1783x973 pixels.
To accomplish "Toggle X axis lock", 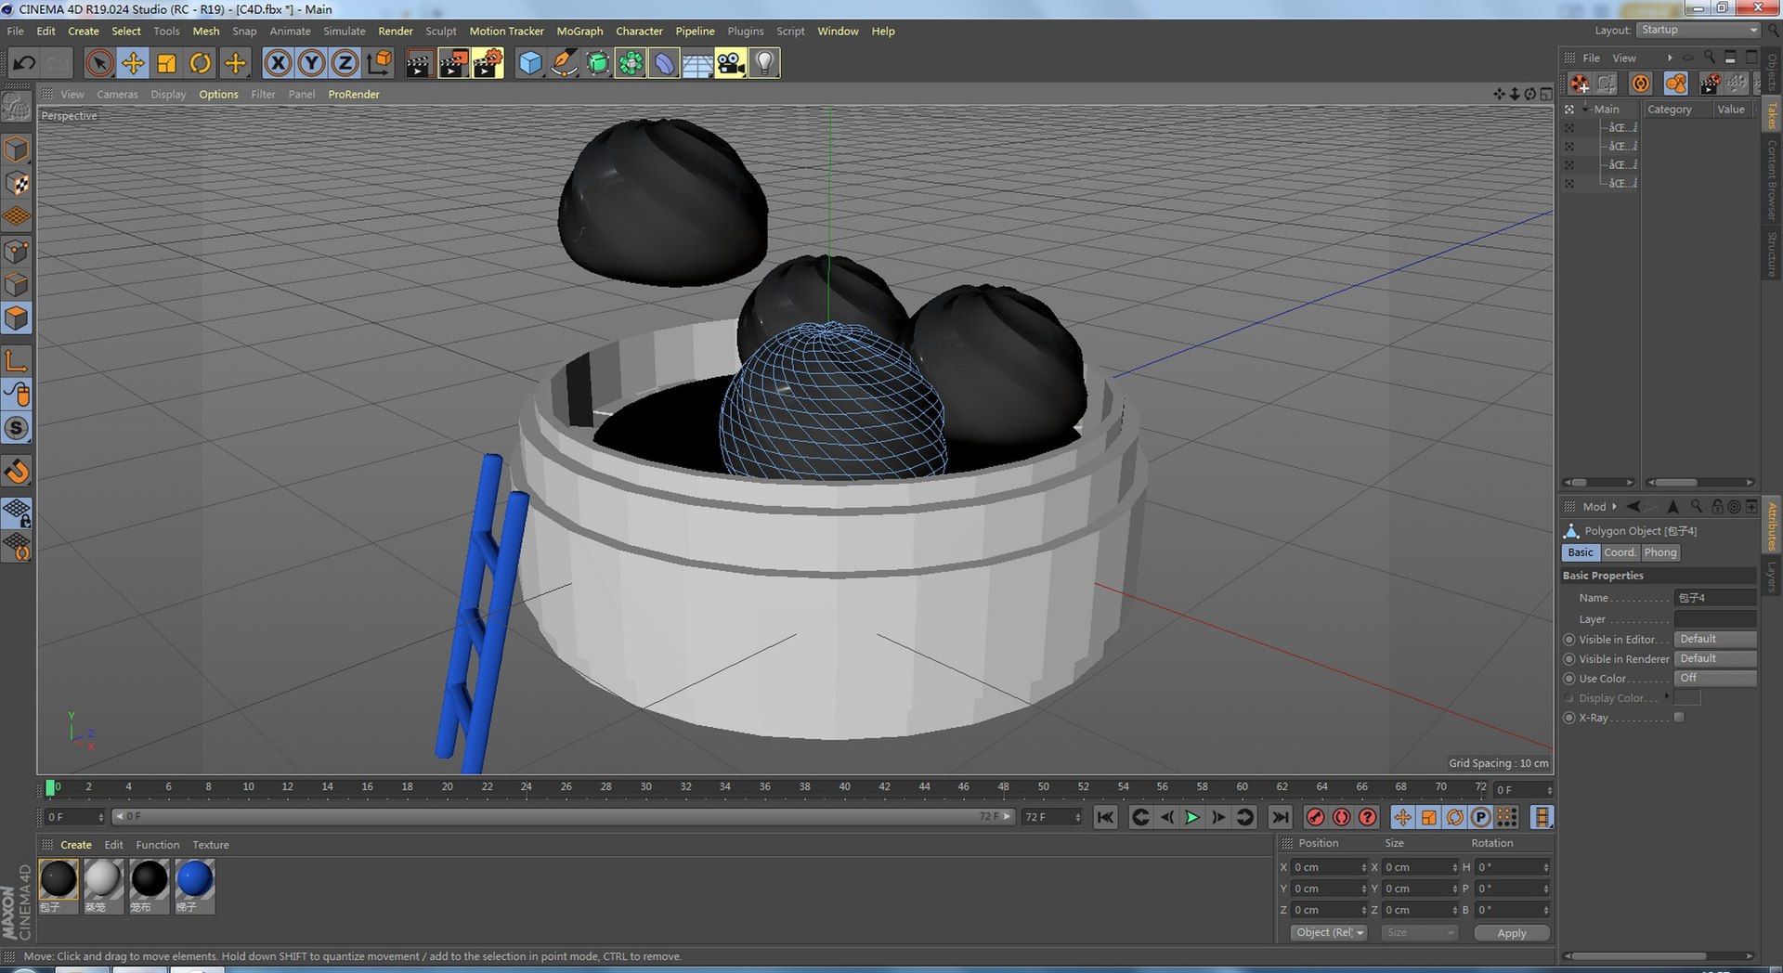I will (278, 63).
